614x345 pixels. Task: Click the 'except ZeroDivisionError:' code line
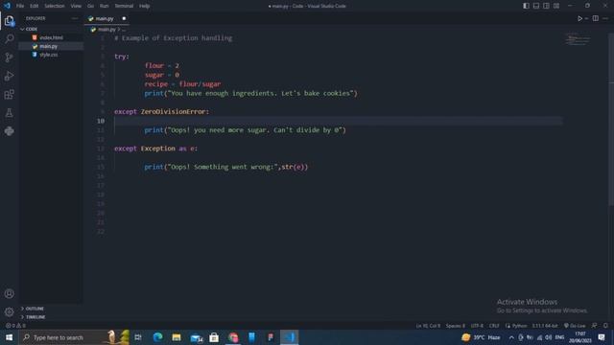(x=161, y=112)
